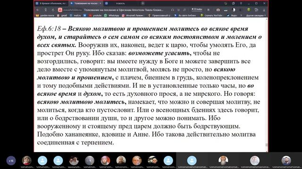The image size is (302, 169).
Task: Switch to the В Кремле объяснили tab
Action: click(x=51, y=3)
